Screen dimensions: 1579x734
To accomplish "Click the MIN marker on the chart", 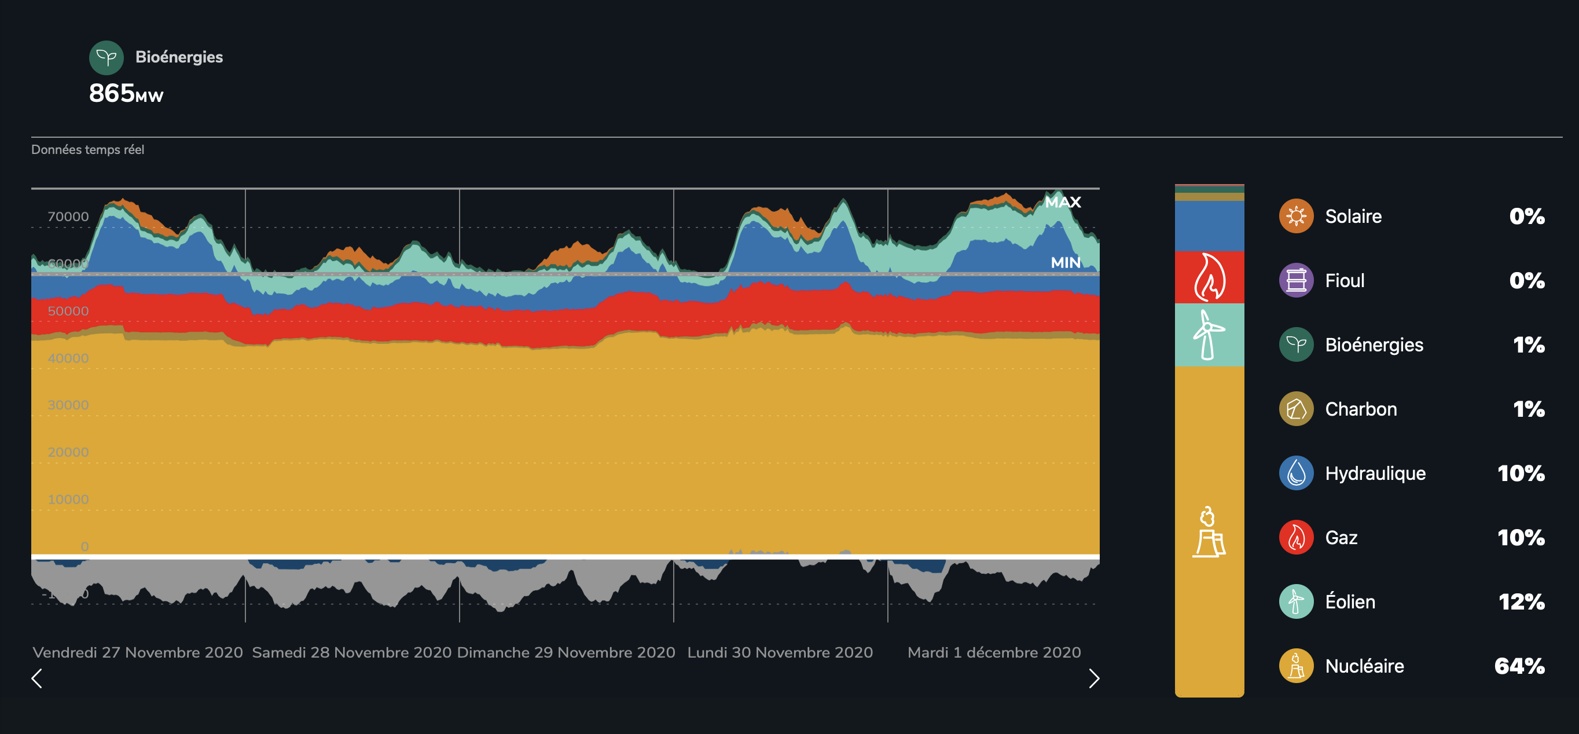I will 1066,262.
